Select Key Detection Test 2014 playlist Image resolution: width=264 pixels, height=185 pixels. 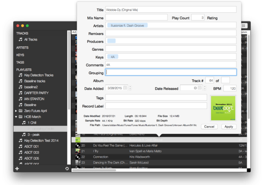click(x=41, y=140)
